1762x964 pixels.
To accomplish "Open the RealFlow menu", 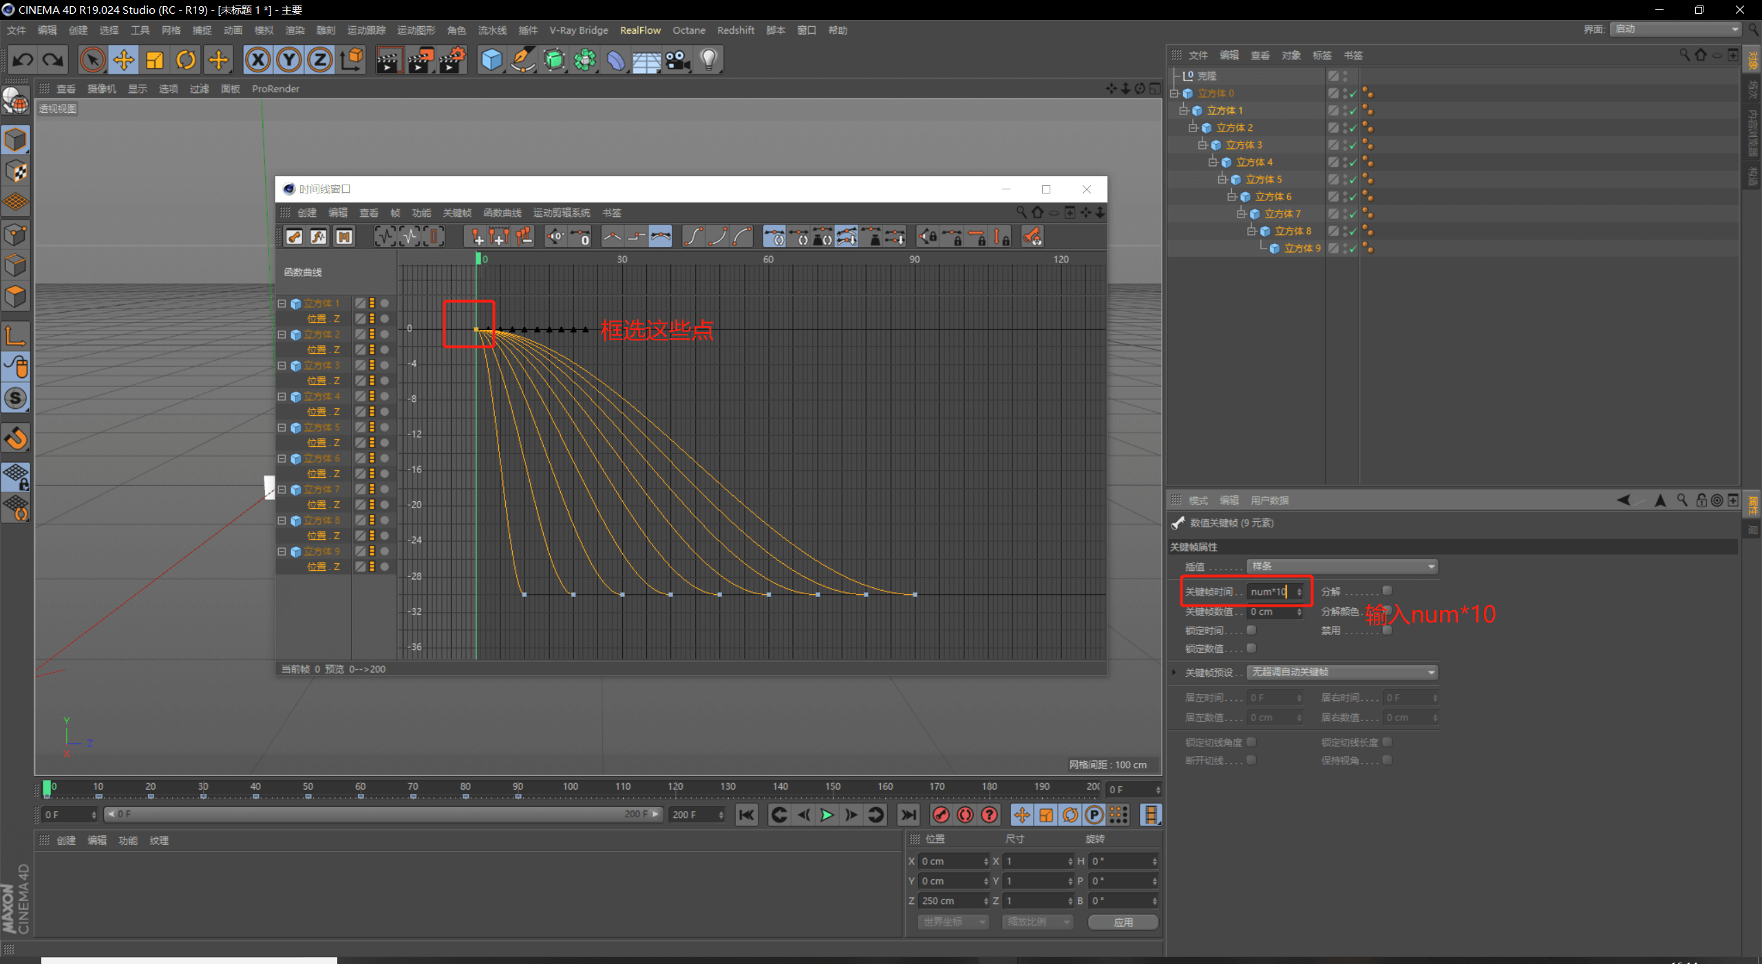I will tap(640, 30).
